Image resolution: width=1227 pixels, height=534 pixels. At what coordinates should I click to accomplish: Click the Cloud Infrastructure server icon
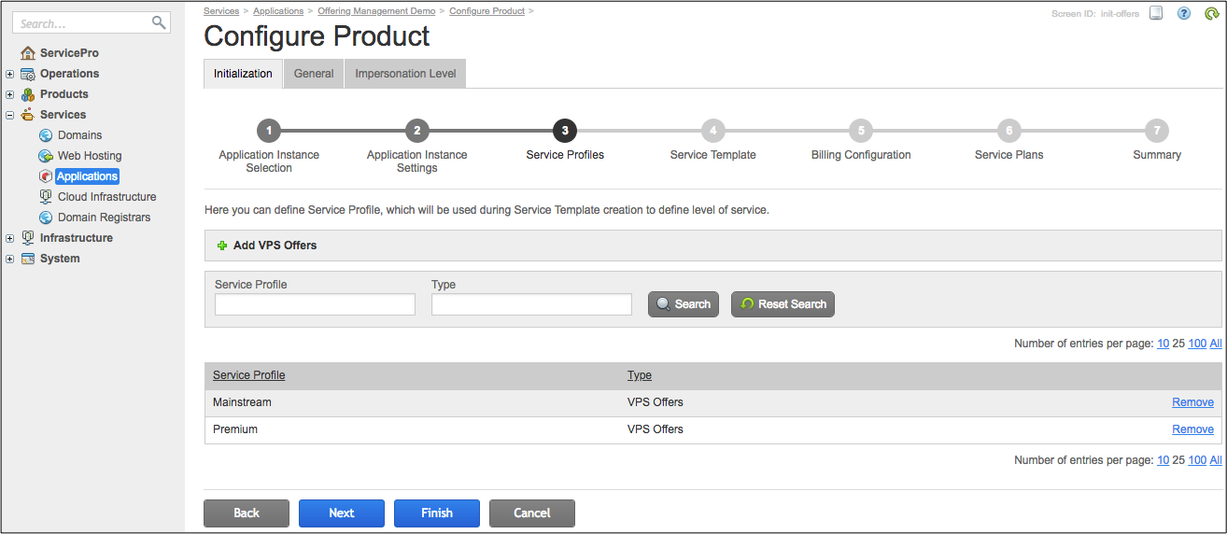[46, 197]
